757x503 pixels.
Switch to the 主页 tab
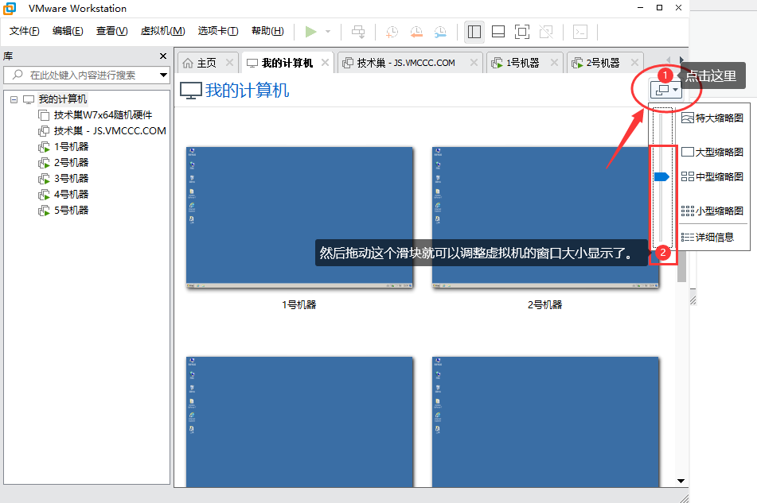207,61
